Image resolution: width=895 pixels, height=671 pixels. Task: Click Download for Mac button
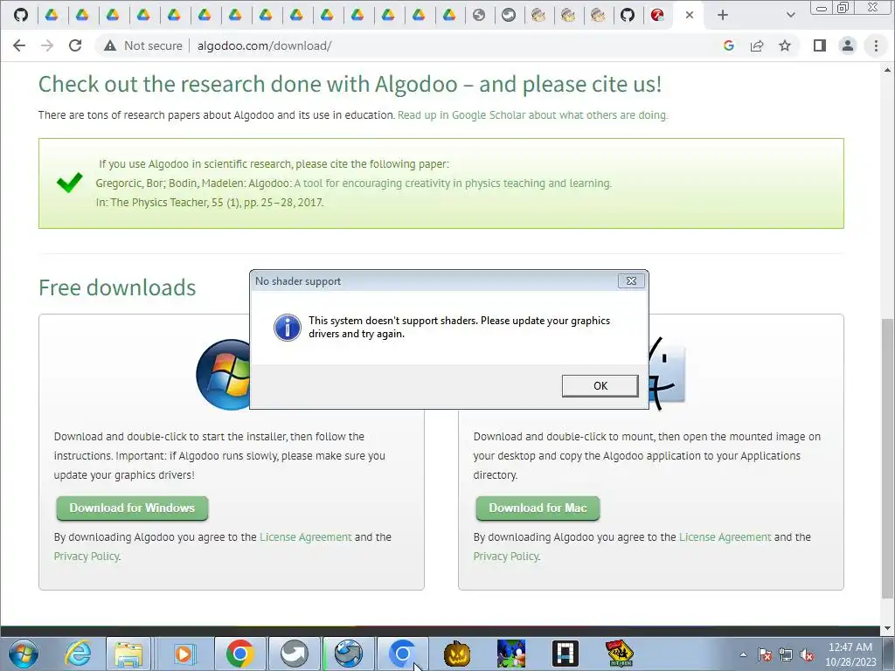pos(538,508)
